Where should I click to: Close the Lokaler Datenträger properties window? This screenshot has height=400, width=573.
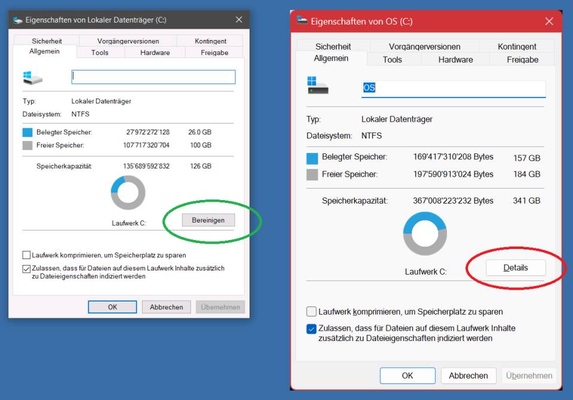tap(239, 20)
